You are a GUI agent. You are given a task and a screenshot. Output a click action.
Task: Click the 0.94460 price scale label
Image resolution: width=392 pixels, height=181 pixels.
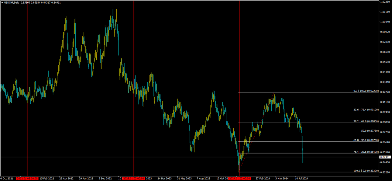point(385,72)
